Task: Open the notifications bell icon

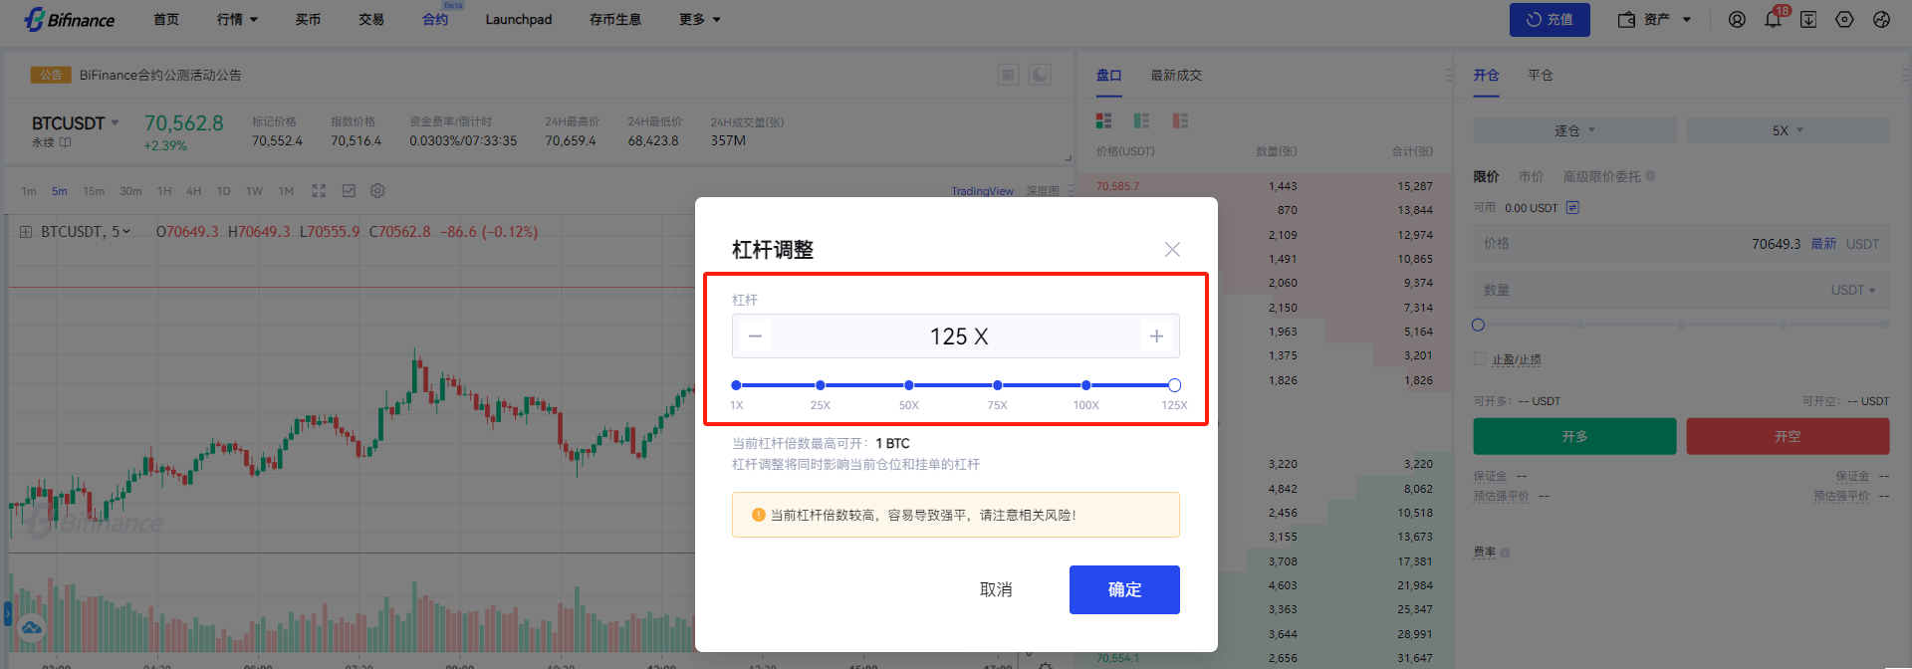Action: (1773, 20)
